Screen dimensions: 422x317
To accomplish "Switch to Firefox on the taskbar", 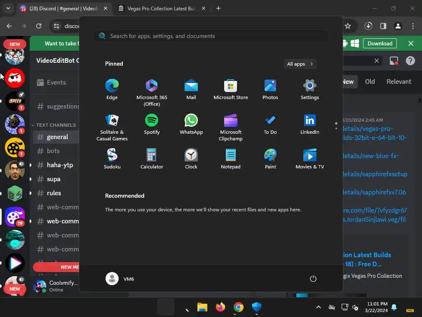I will [220, 307].
